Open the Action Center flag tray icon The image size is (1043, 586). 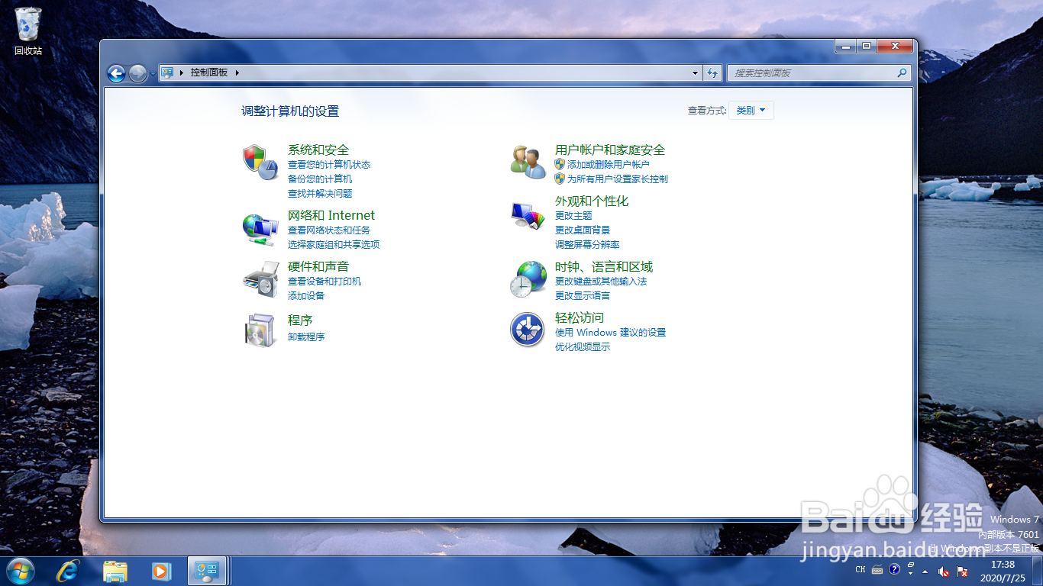tap(963, 570)
